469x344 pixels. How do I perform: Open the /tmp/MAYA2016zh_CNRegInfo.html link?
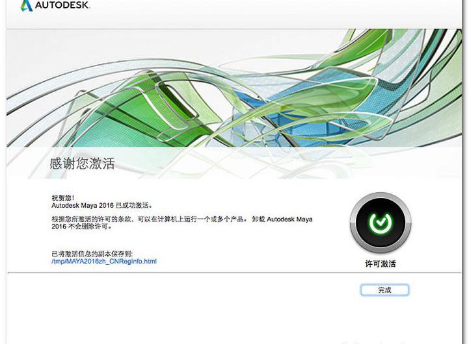(104, 262)
